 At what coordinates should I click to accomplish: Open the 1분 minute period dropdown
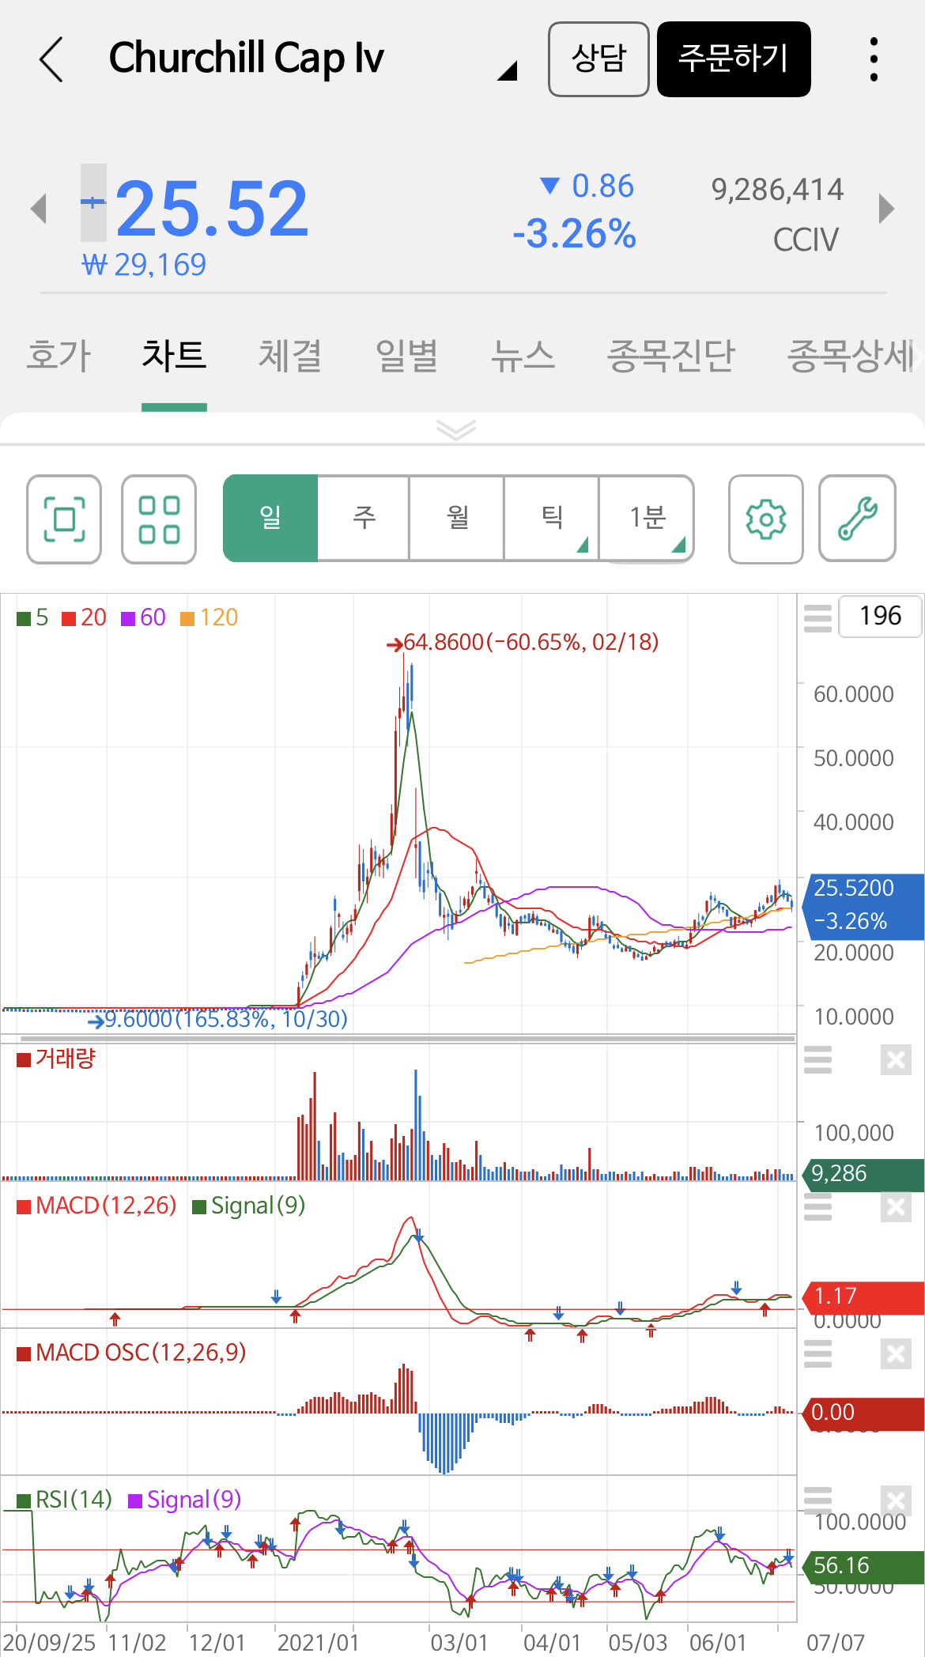(x=647, y=519)
